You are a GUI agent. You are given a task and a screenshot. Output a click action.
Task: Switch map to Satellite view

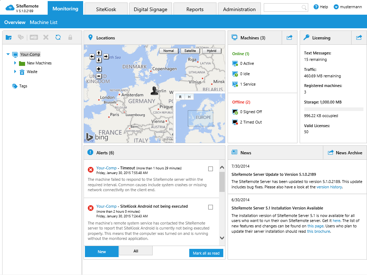(190, 51)
